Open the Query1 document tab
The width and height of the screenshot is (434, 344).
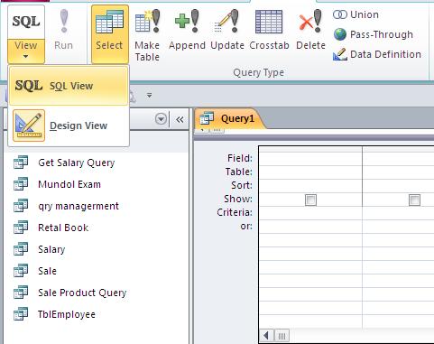click(x=230, y=118)
